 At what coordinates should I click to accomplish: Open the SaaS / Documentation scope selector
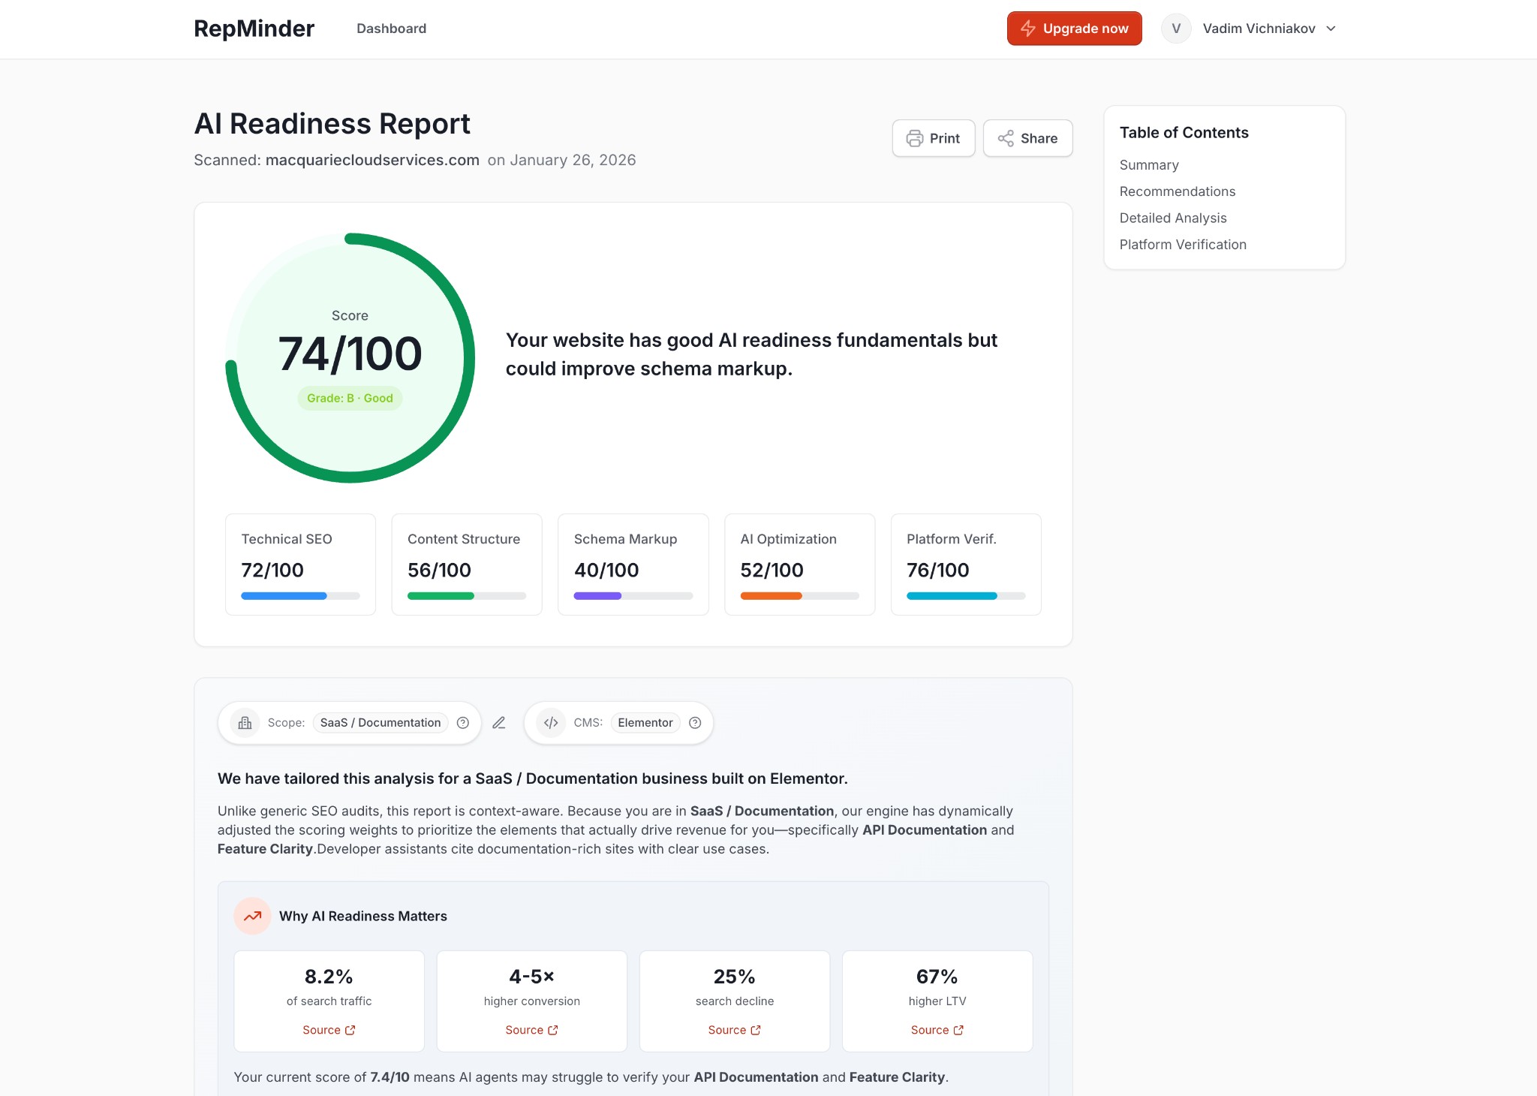click(x=379, y=722)
